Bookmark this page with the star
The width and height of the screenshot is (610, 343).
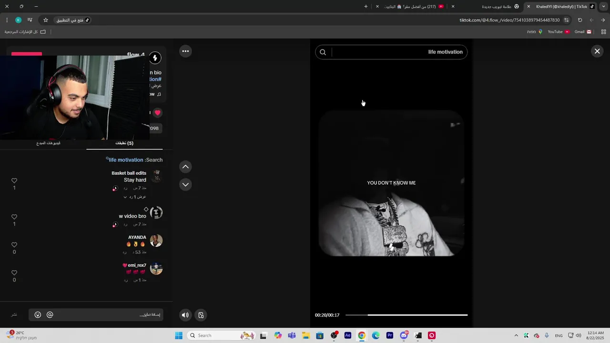(x=46, y=20)
